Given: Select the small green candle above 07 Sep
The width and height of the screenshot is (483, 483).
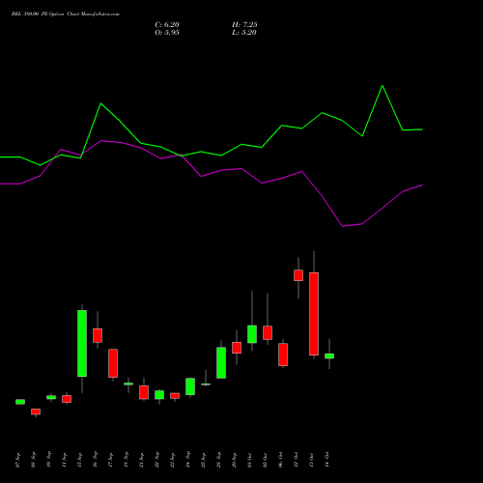Looking at the screenshot, I should pyautogui.click(x=20, y=402).
